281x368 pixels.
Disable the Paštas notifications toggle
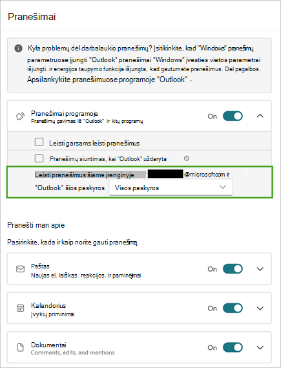tap(233, 269)
